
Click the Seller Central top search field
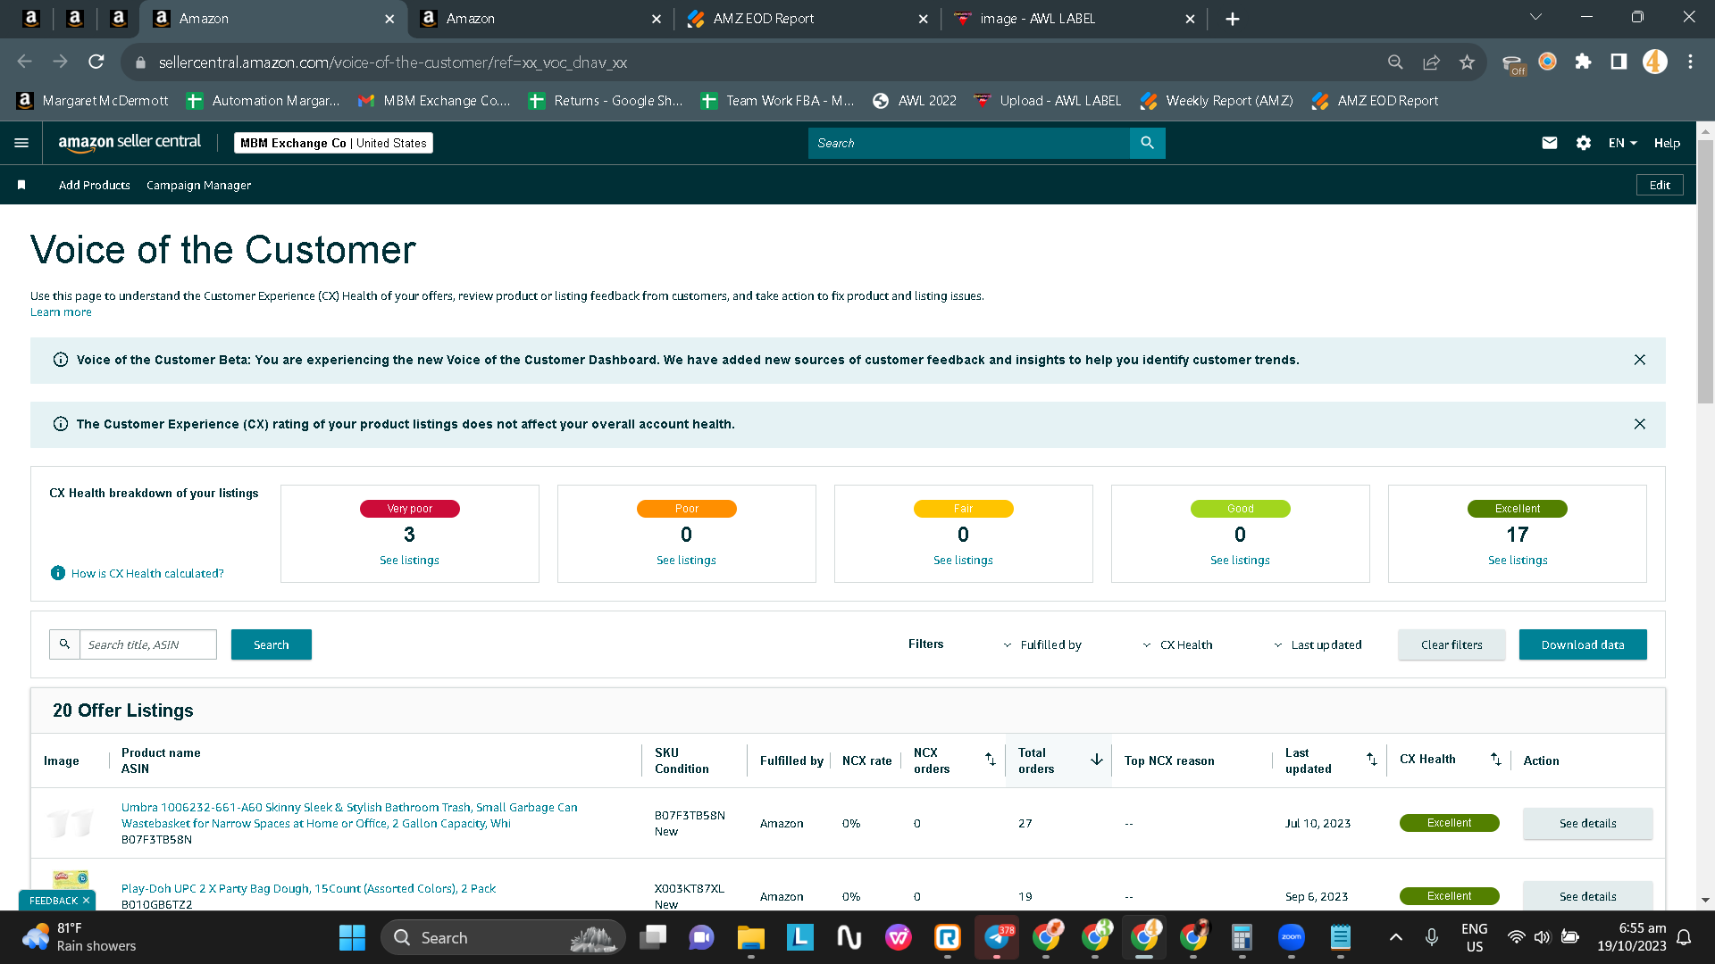click(x=969, y=143)
